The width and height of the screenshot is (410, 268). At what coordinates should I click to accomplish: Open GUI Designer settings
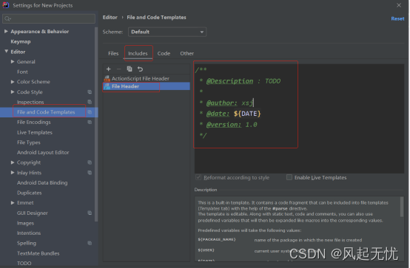[x=33, y=213]
